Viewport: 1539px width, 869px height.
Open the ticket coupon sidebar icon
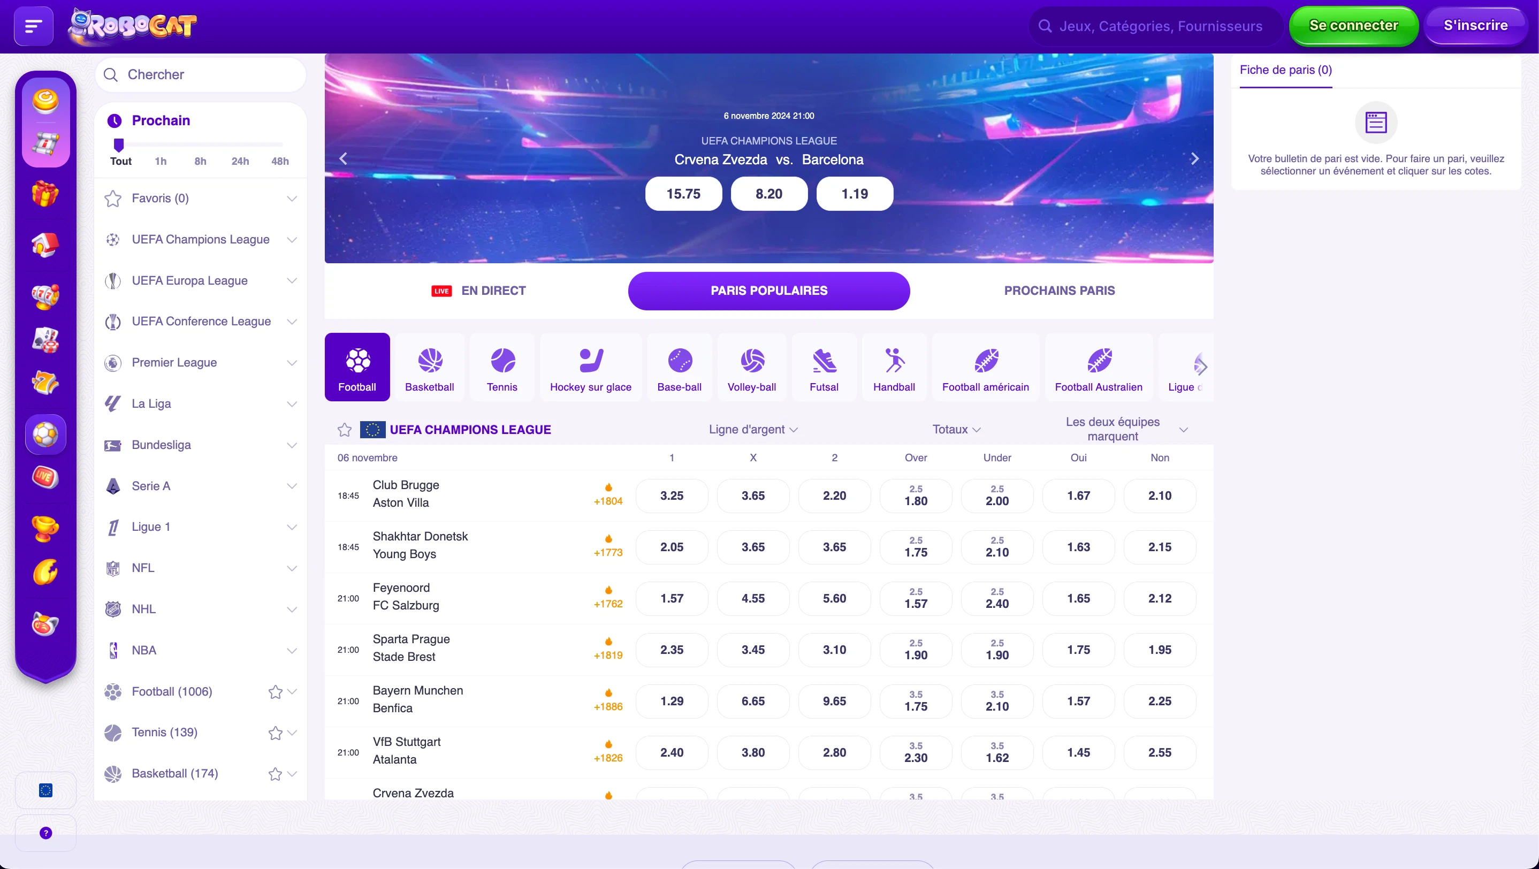tap(45, 143)
